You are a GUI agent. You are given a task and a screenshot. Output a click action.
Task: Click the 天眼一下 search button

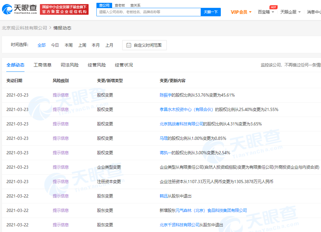point(211,12)
